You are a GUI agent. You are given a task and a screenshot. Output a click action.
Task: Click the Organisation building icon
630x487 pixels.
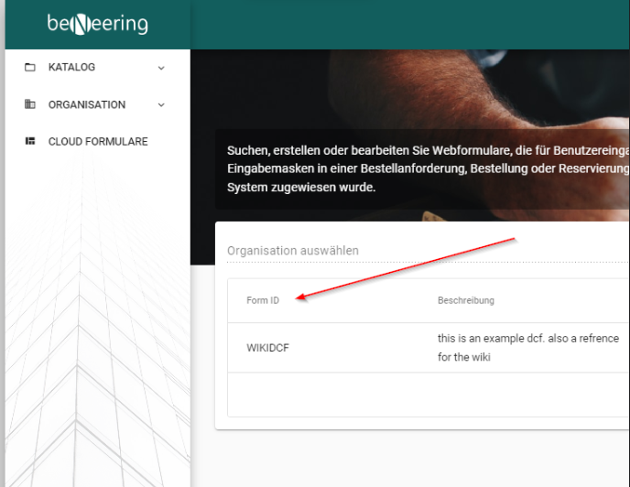[x=30, y=104]
